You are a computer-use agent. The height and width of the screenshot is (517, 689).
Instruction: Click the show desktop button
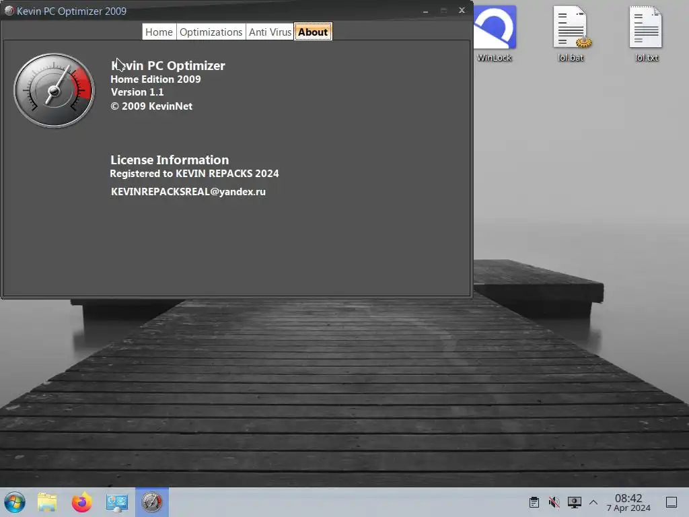coord(672,502)
